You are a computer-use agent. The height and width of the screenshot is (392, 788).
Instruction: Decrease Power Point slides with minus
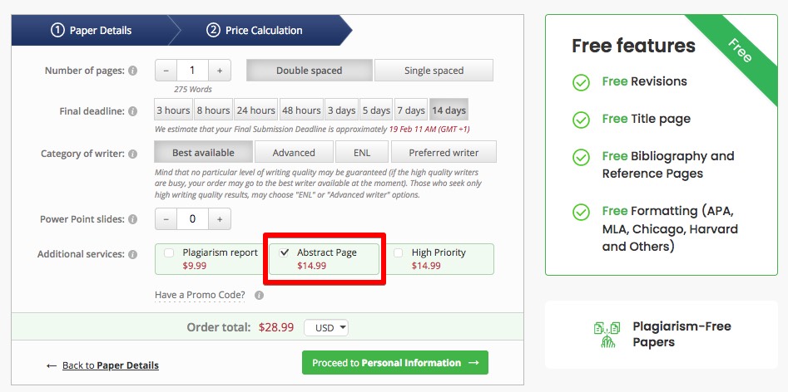click(x=166, y=219)
